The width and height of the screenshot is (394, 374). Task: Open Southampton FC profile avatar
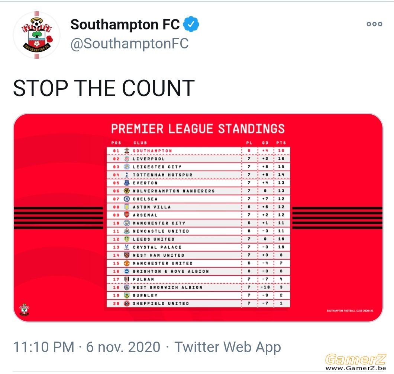(x=37, y=35)
